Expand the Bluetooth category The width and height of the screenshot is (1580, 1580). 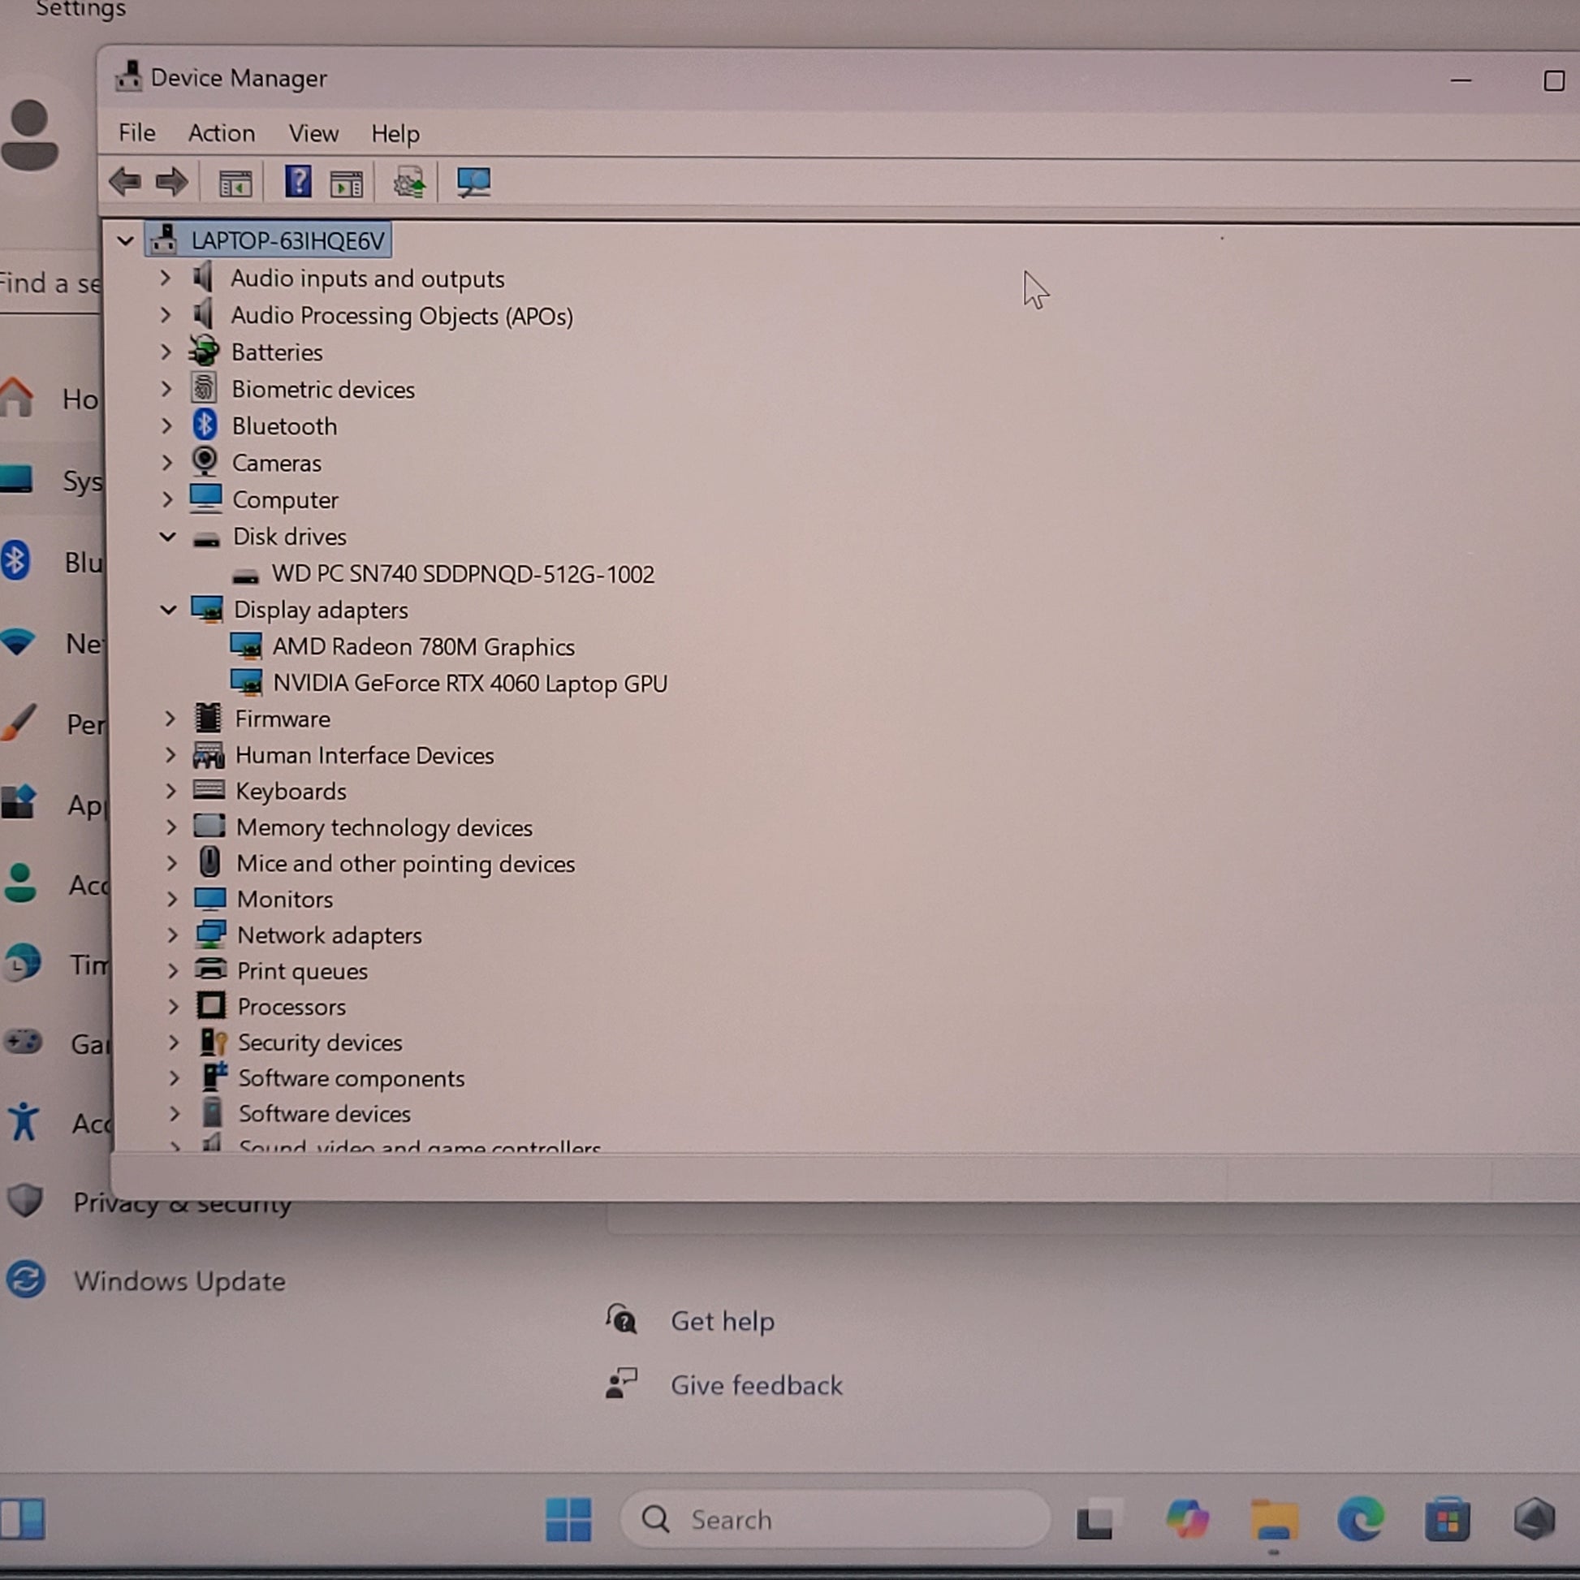click(166, 426)
